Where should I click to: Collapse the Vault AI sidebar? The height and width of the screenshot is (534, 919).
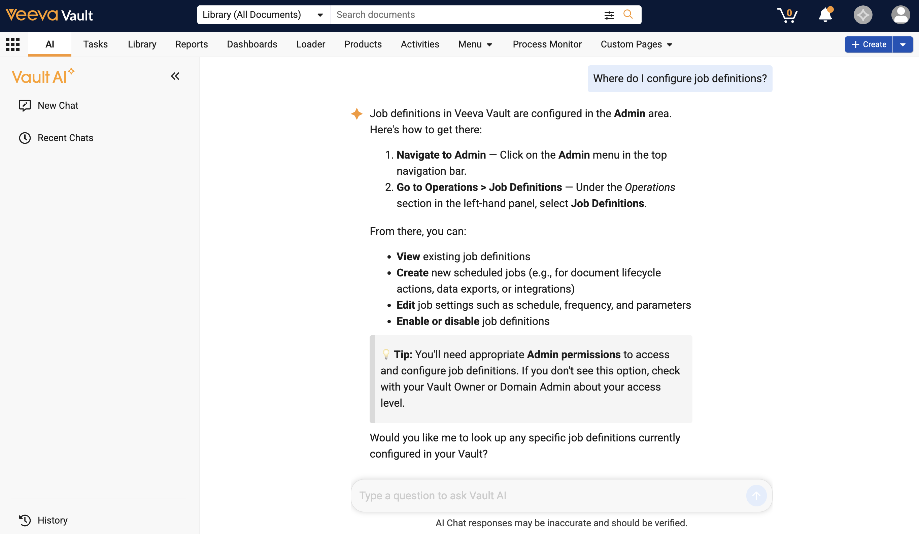(175, 76)
